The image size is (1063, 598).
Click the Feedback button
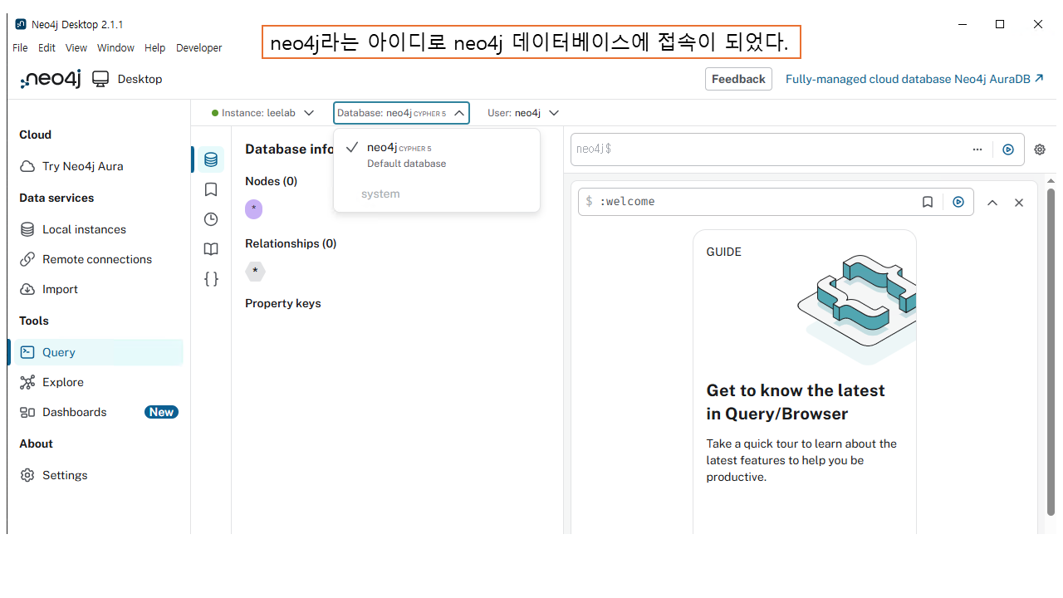click(x=738, y=79)
